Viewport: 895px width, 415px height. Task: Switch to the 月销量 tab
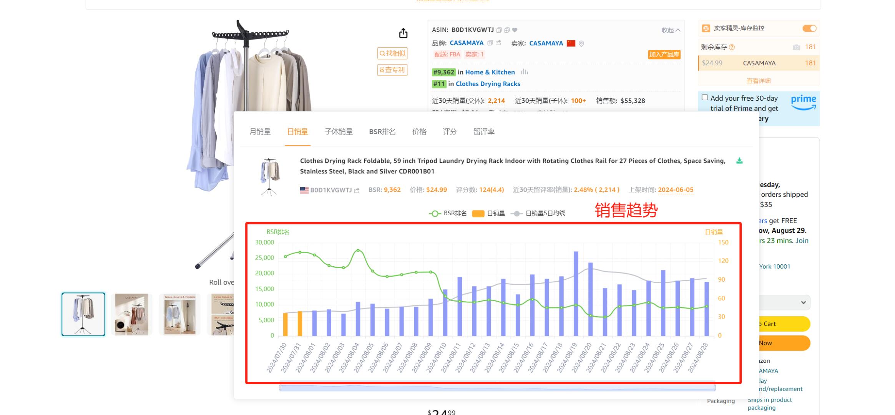pyautogui.click(x=260, y=131)
